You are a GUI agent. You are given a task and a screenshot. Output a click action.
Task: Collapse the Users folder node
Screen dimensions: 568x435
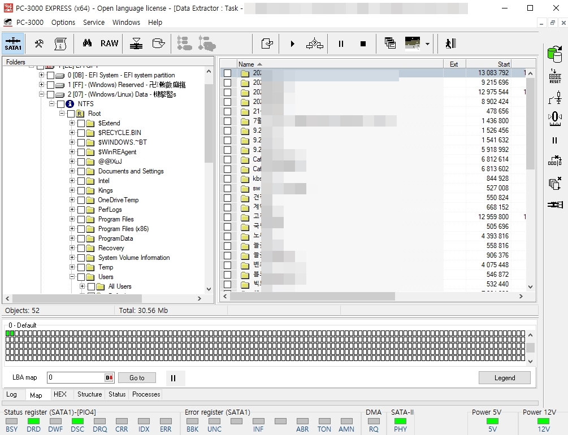[72, 277]
